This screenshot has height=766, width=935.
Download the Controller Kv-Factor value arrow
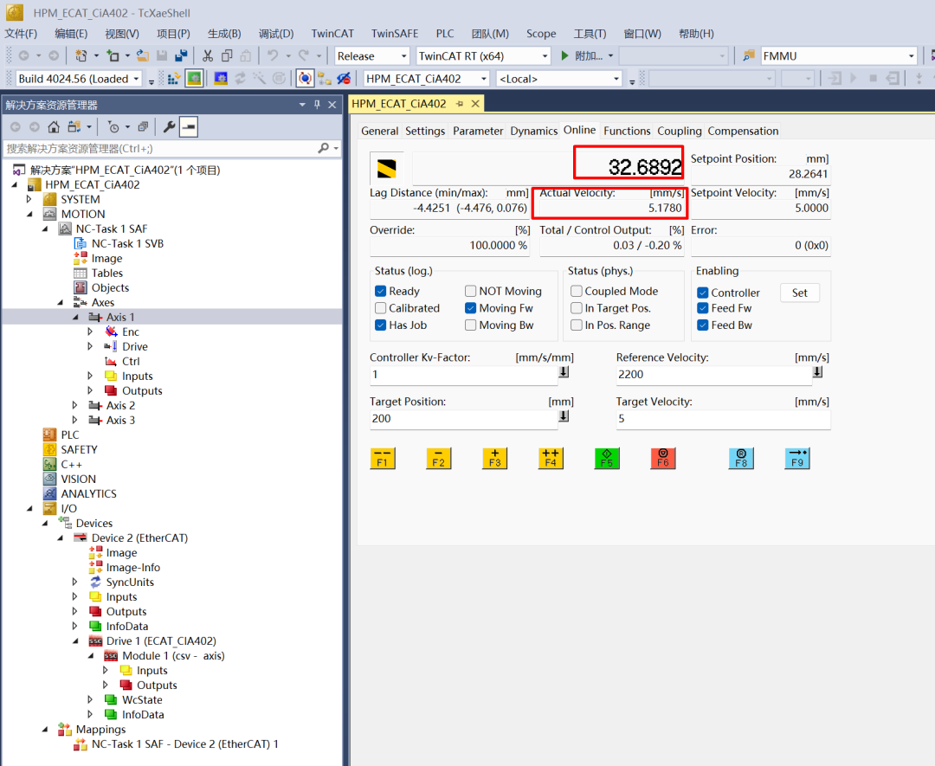(564, 372)
